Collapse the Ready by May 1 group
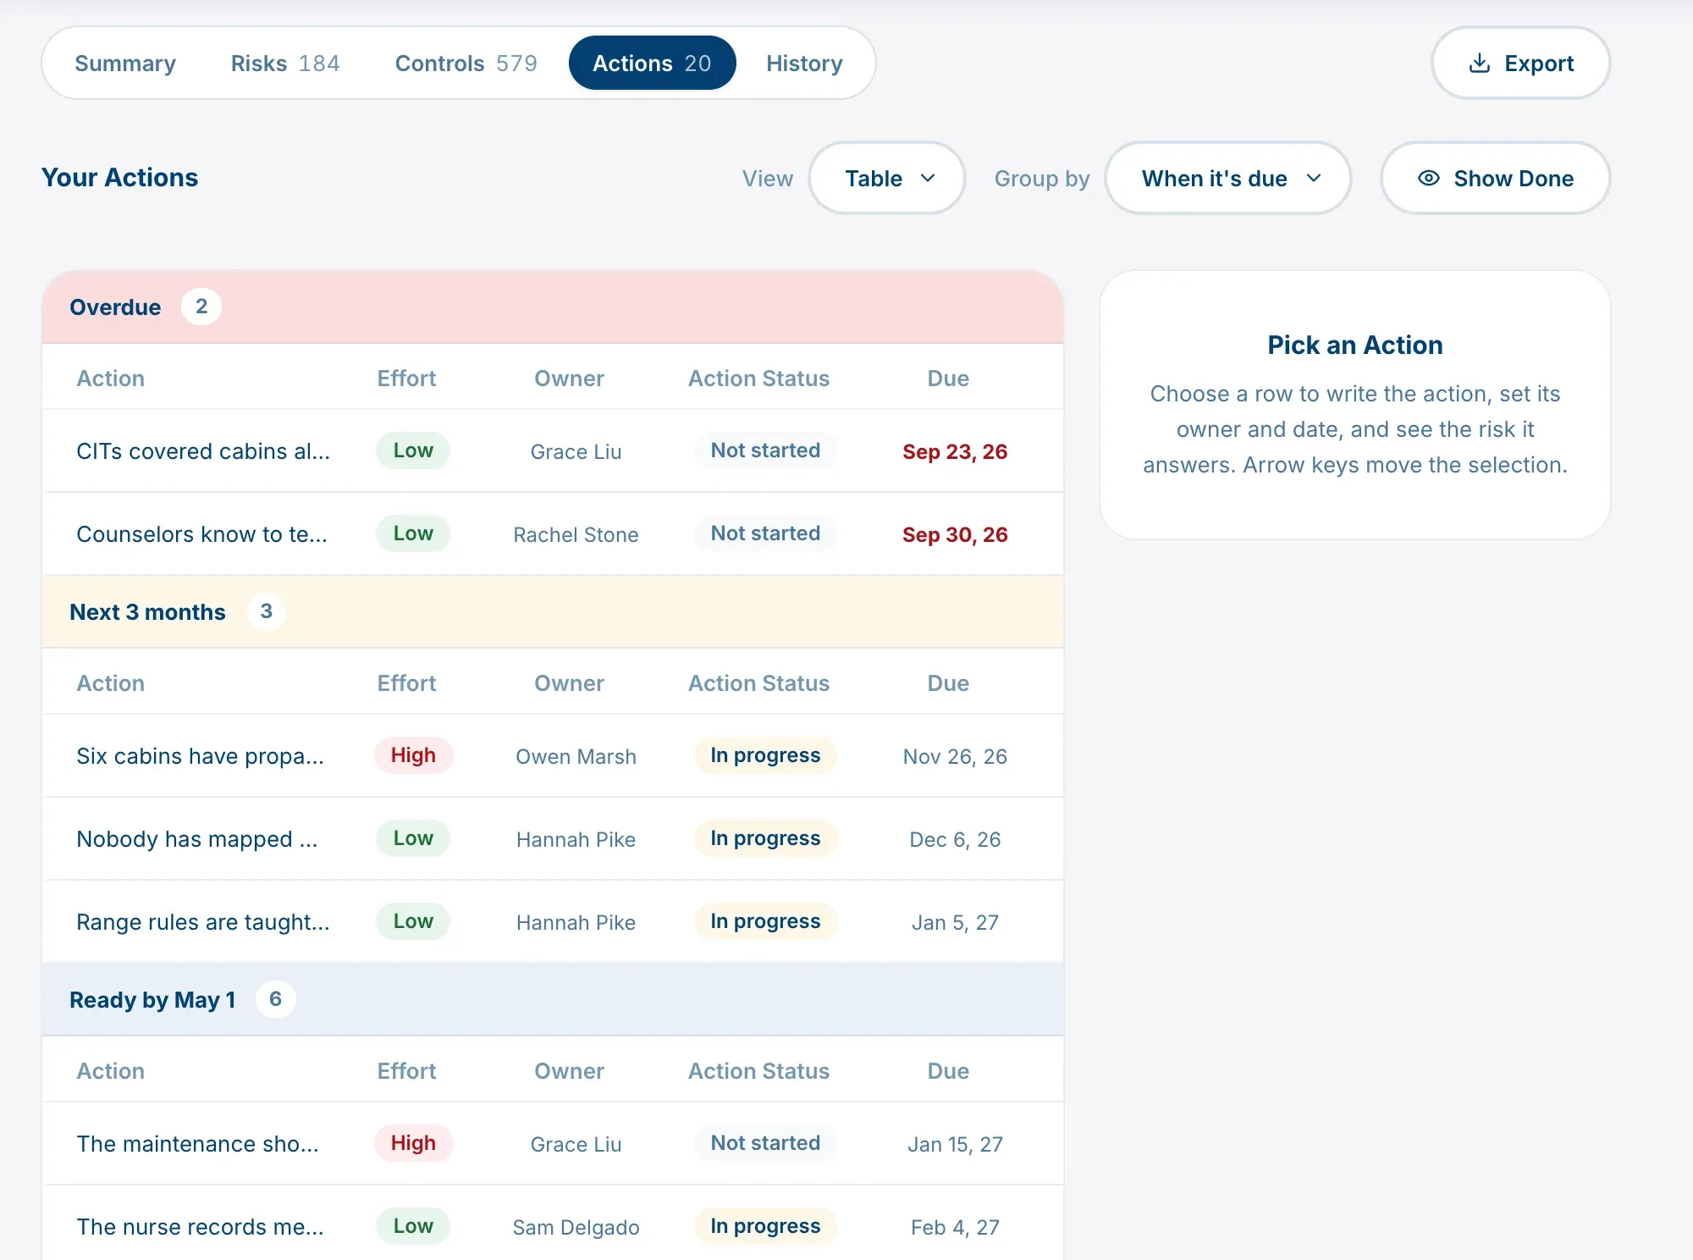This screenshot has height=1260, width=1693. [553, 999]
